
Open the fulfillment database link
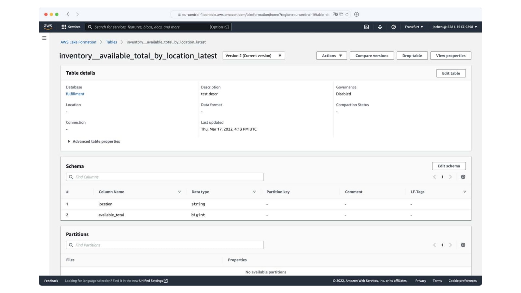click(x=75, y=94)
